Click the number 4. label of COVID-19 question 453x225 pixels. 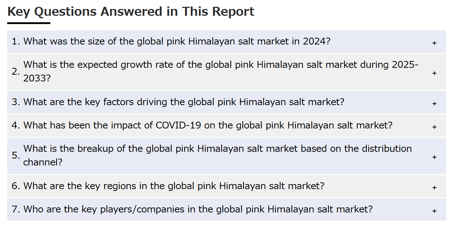16,125
